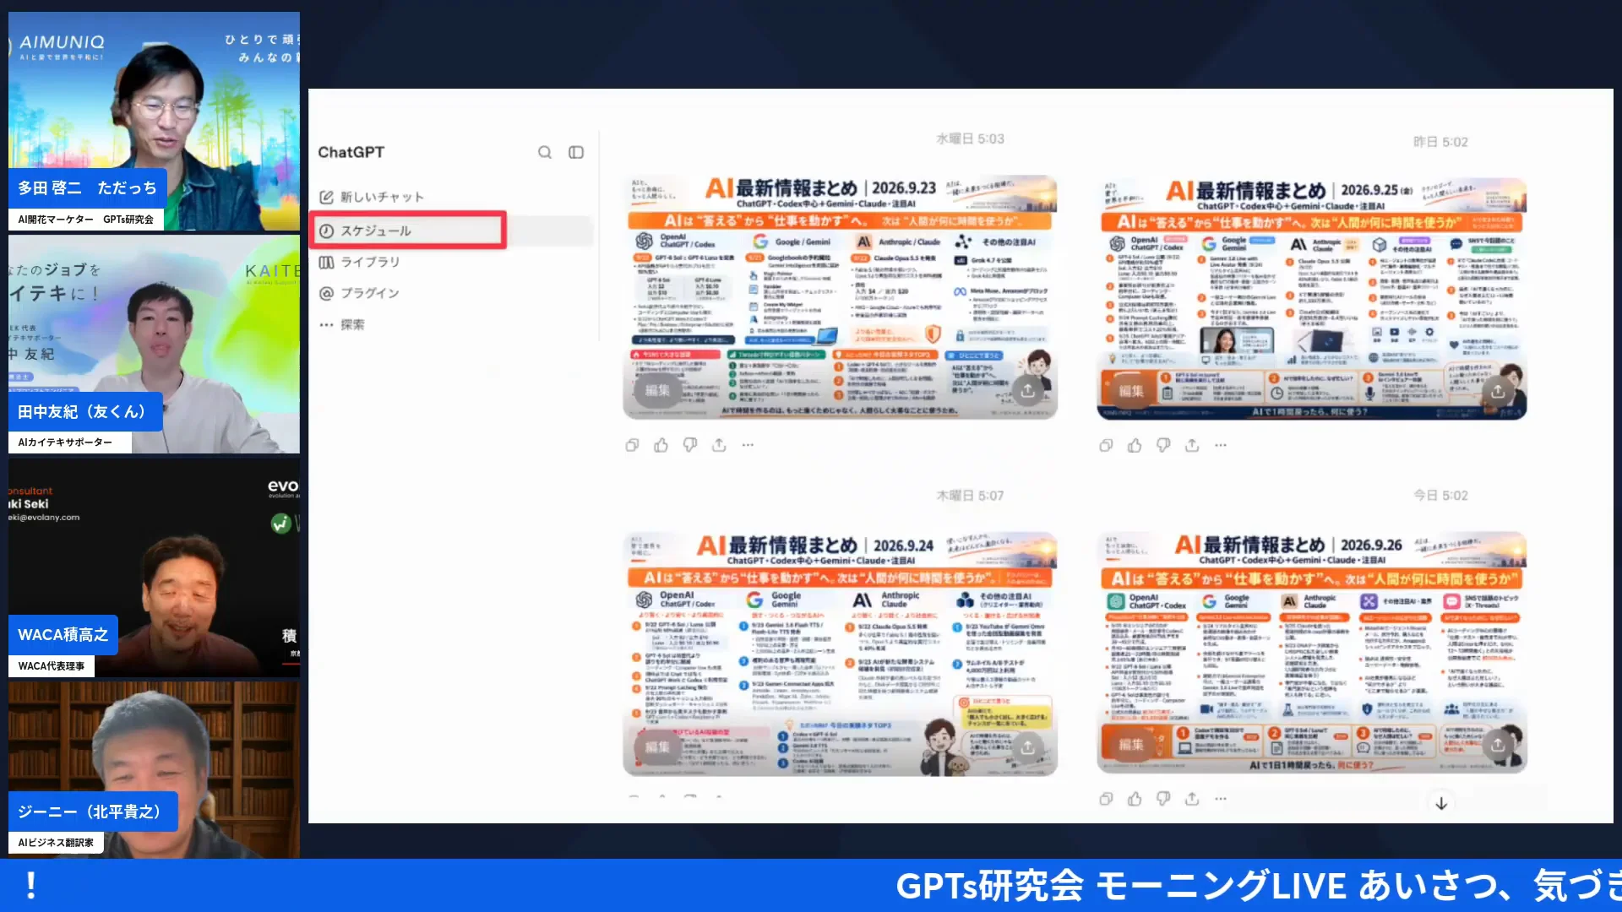This screenshot has height=912, width=1622.
Task: Click 編集 on the 2026.9.24 image
Action: [x=657, y=747]
